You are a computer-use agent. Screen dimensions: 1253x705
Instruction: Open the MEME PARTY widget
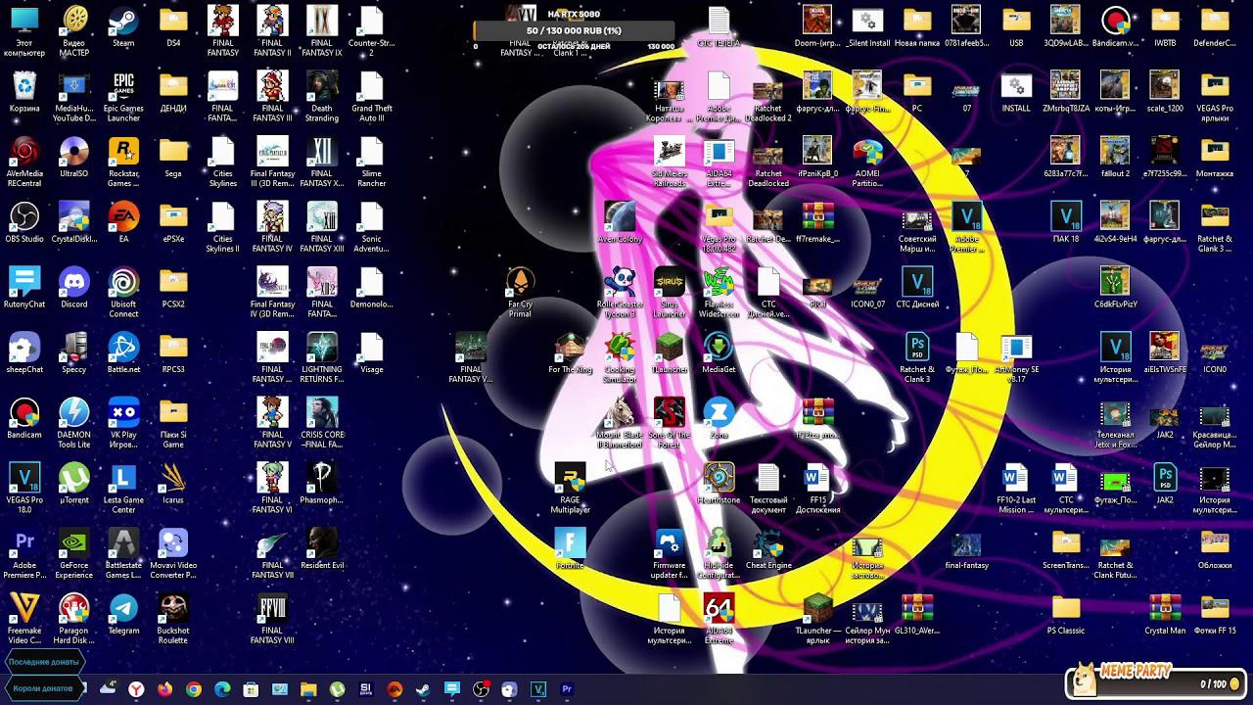(1157, 679)
